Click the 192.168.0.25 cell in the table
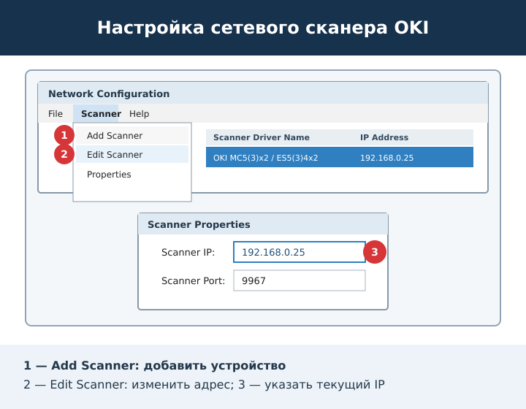 [386, 158]
